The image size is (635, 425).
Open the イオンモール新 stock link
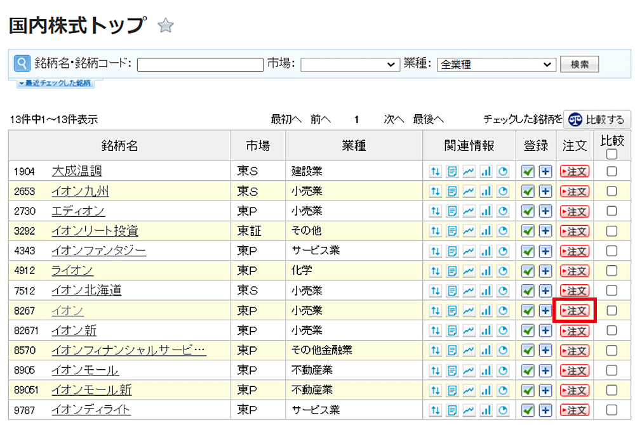coord(91,390)
